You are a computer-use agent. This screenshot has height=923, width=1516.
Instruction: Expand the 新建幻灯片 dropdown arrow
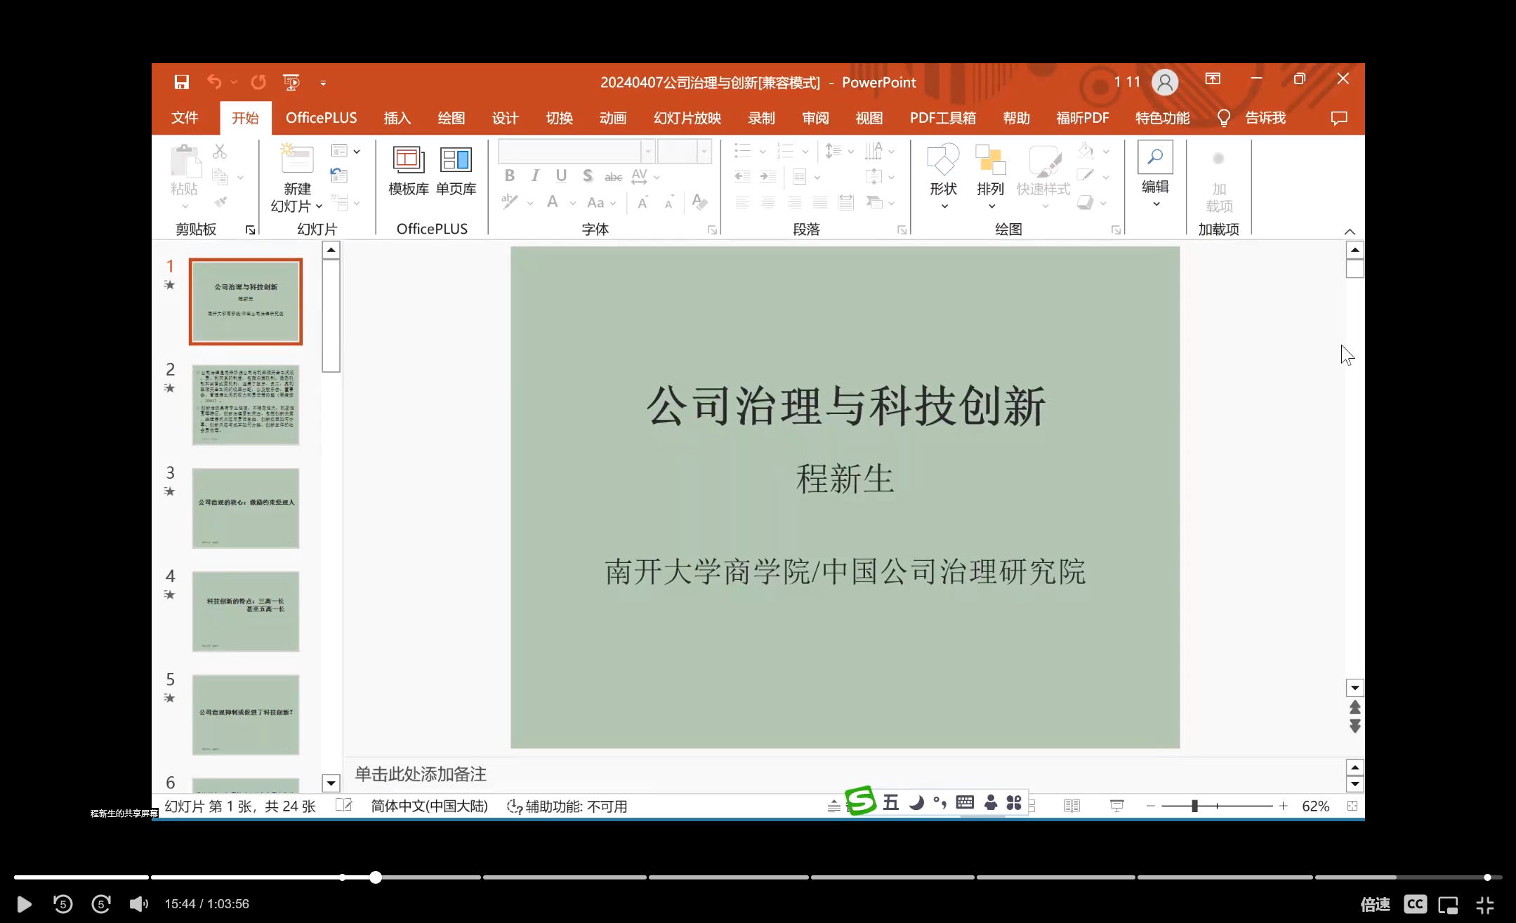click(319, 206)
